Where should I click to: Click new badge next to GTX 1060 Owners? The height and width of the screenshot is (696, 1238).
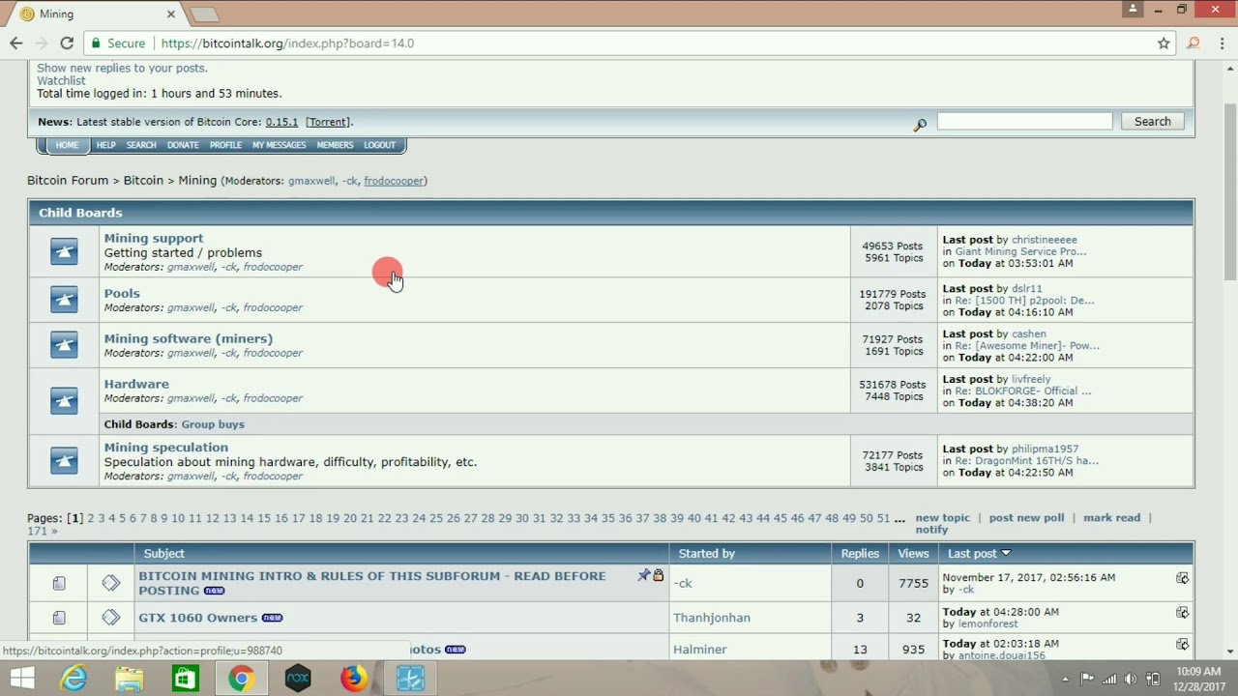[273, 618]
